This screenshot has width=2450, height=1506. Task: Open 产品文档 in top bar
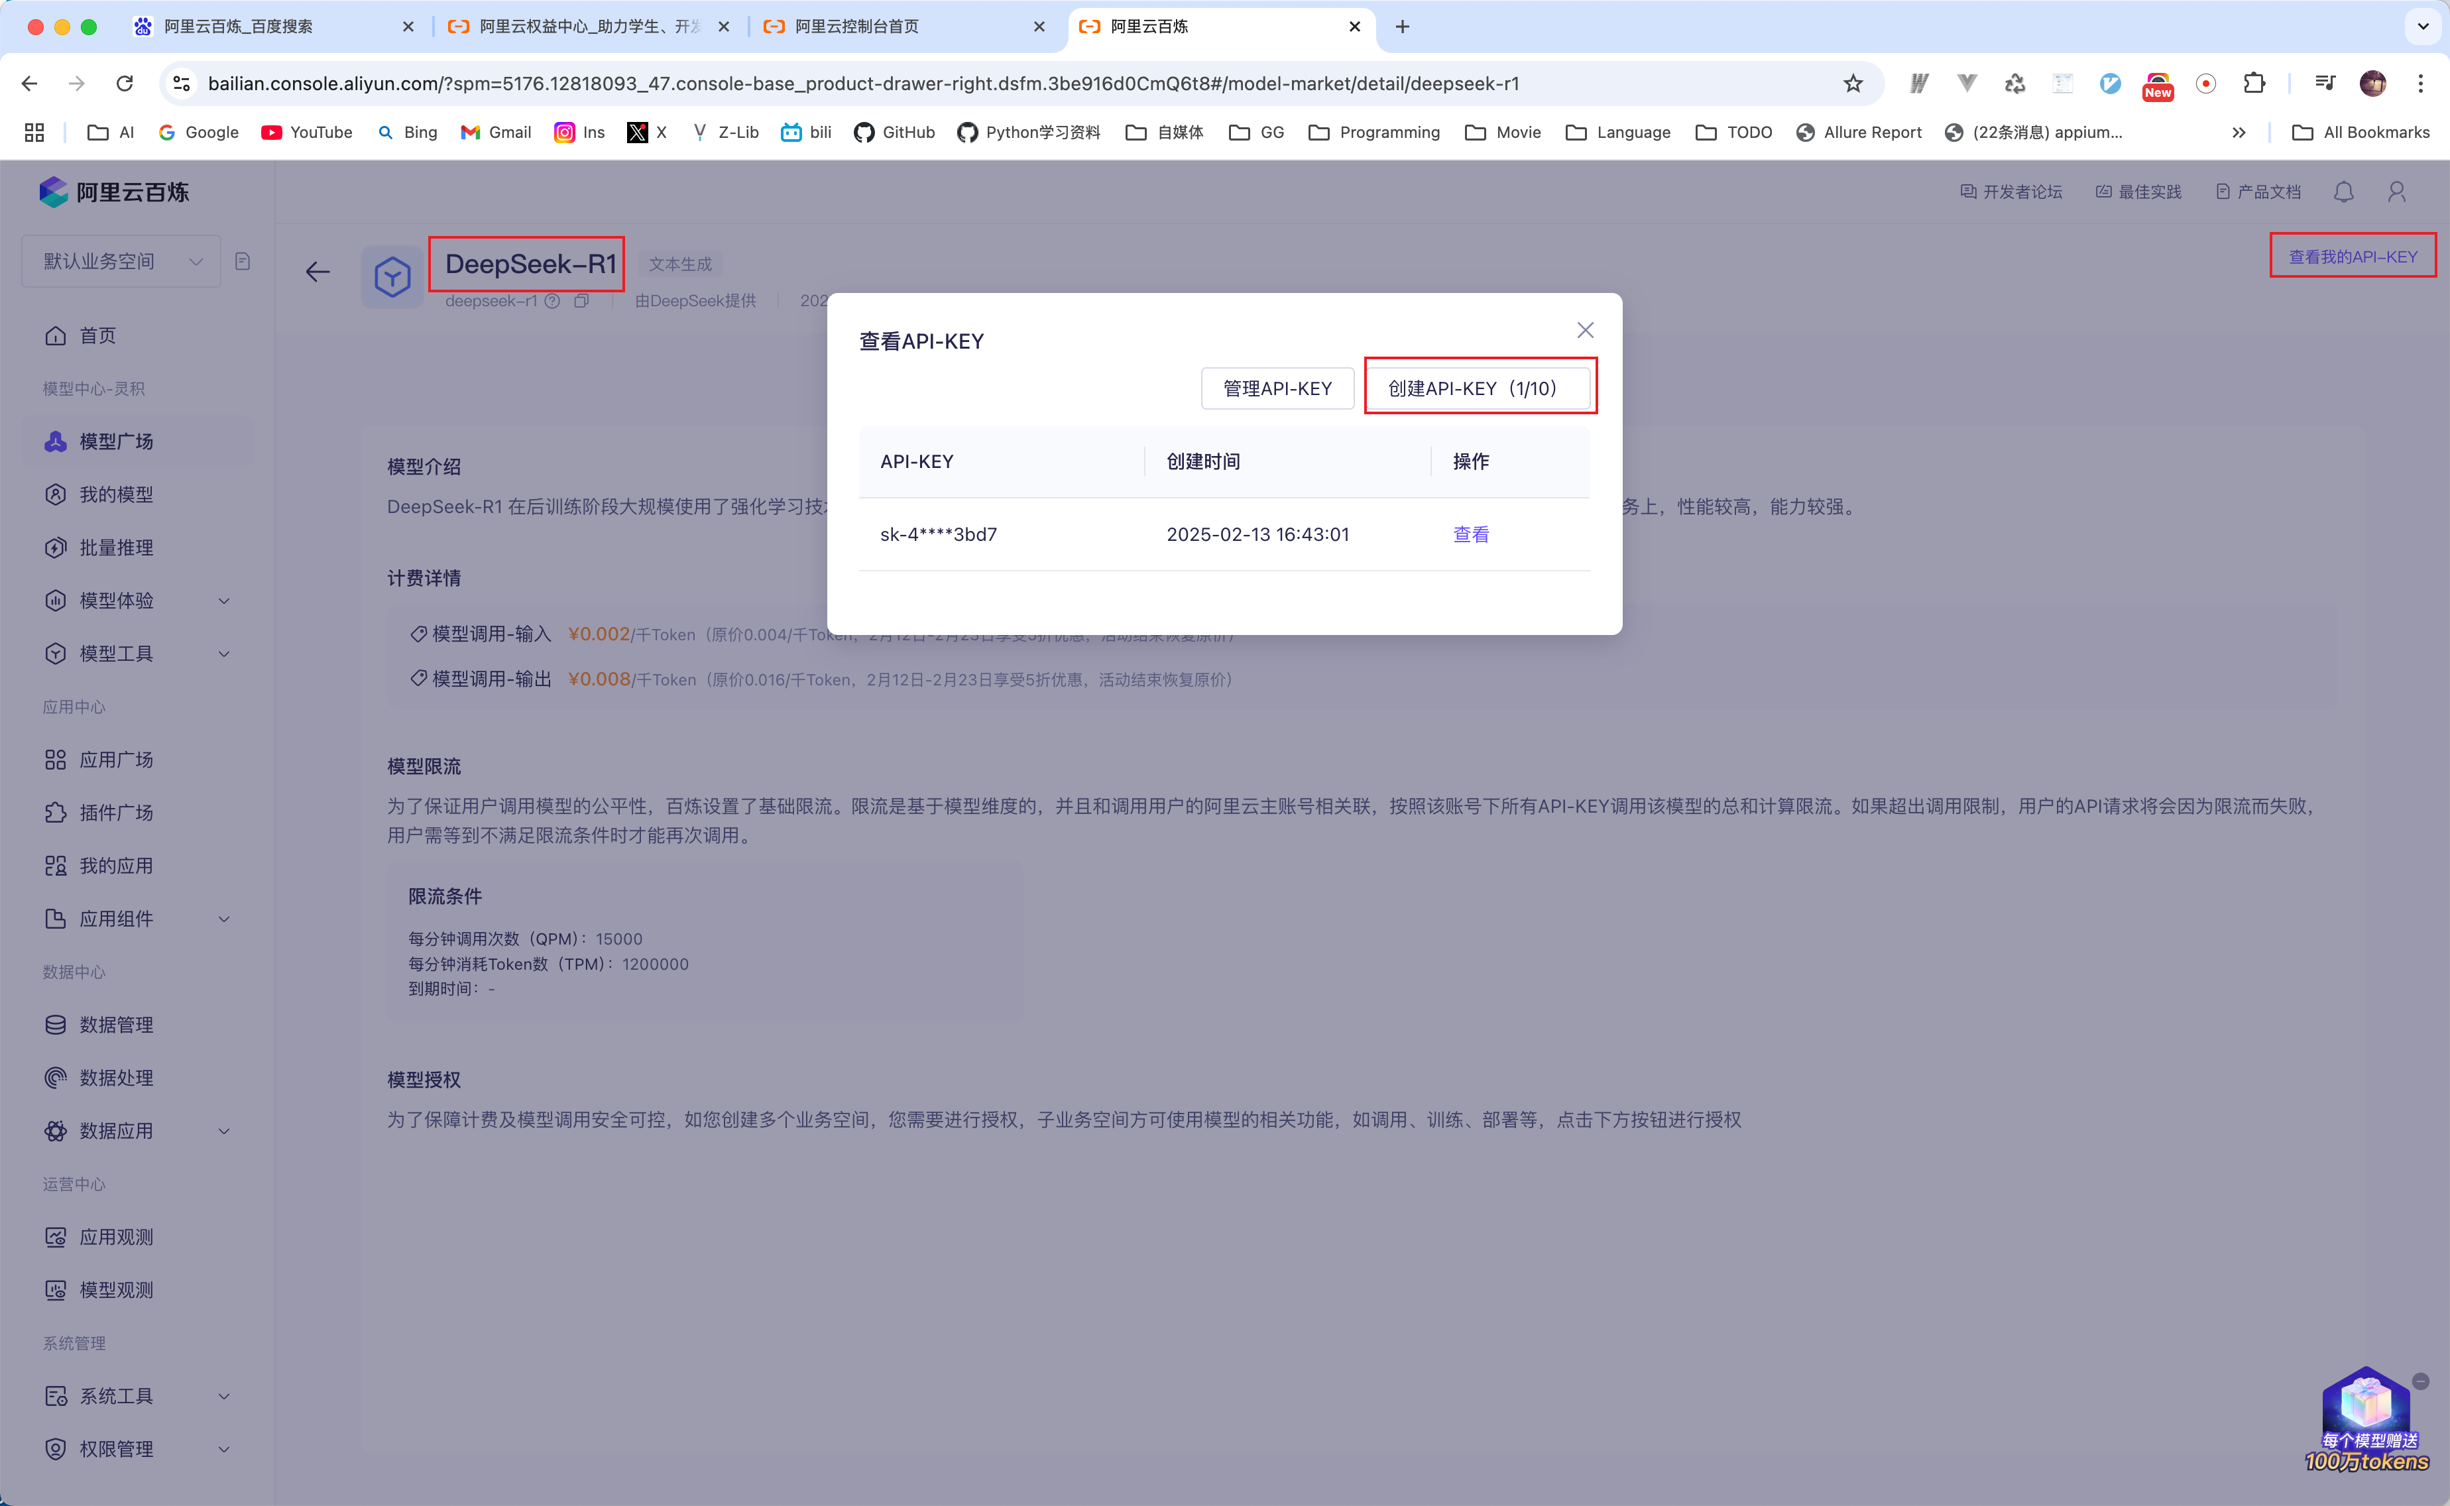(2258, 192)
